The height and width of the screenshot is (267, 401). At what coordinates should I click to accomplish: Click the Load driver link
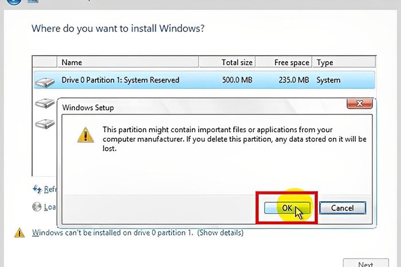point(50,207)
